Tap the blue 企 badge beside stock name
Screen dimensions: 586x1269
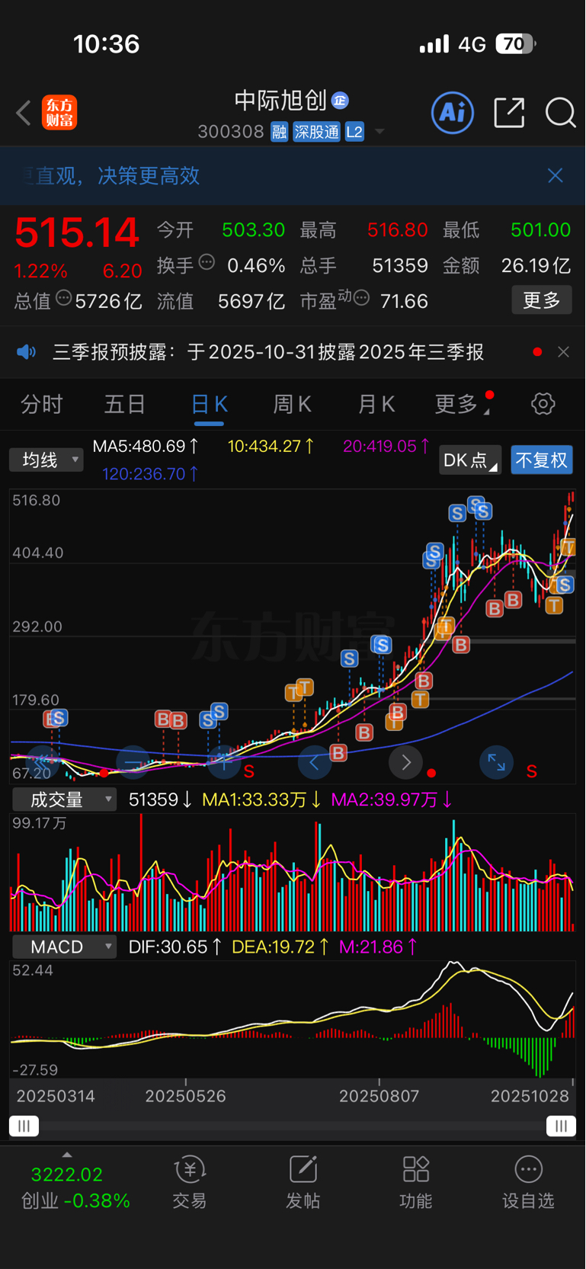340,100
